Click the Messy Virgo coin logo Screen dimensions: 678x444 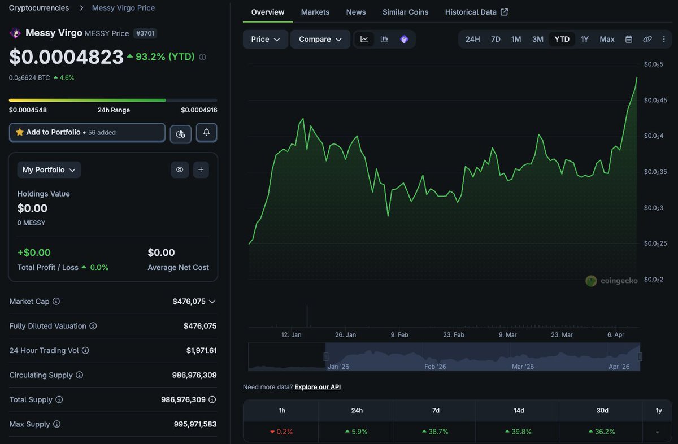(15, 33)
